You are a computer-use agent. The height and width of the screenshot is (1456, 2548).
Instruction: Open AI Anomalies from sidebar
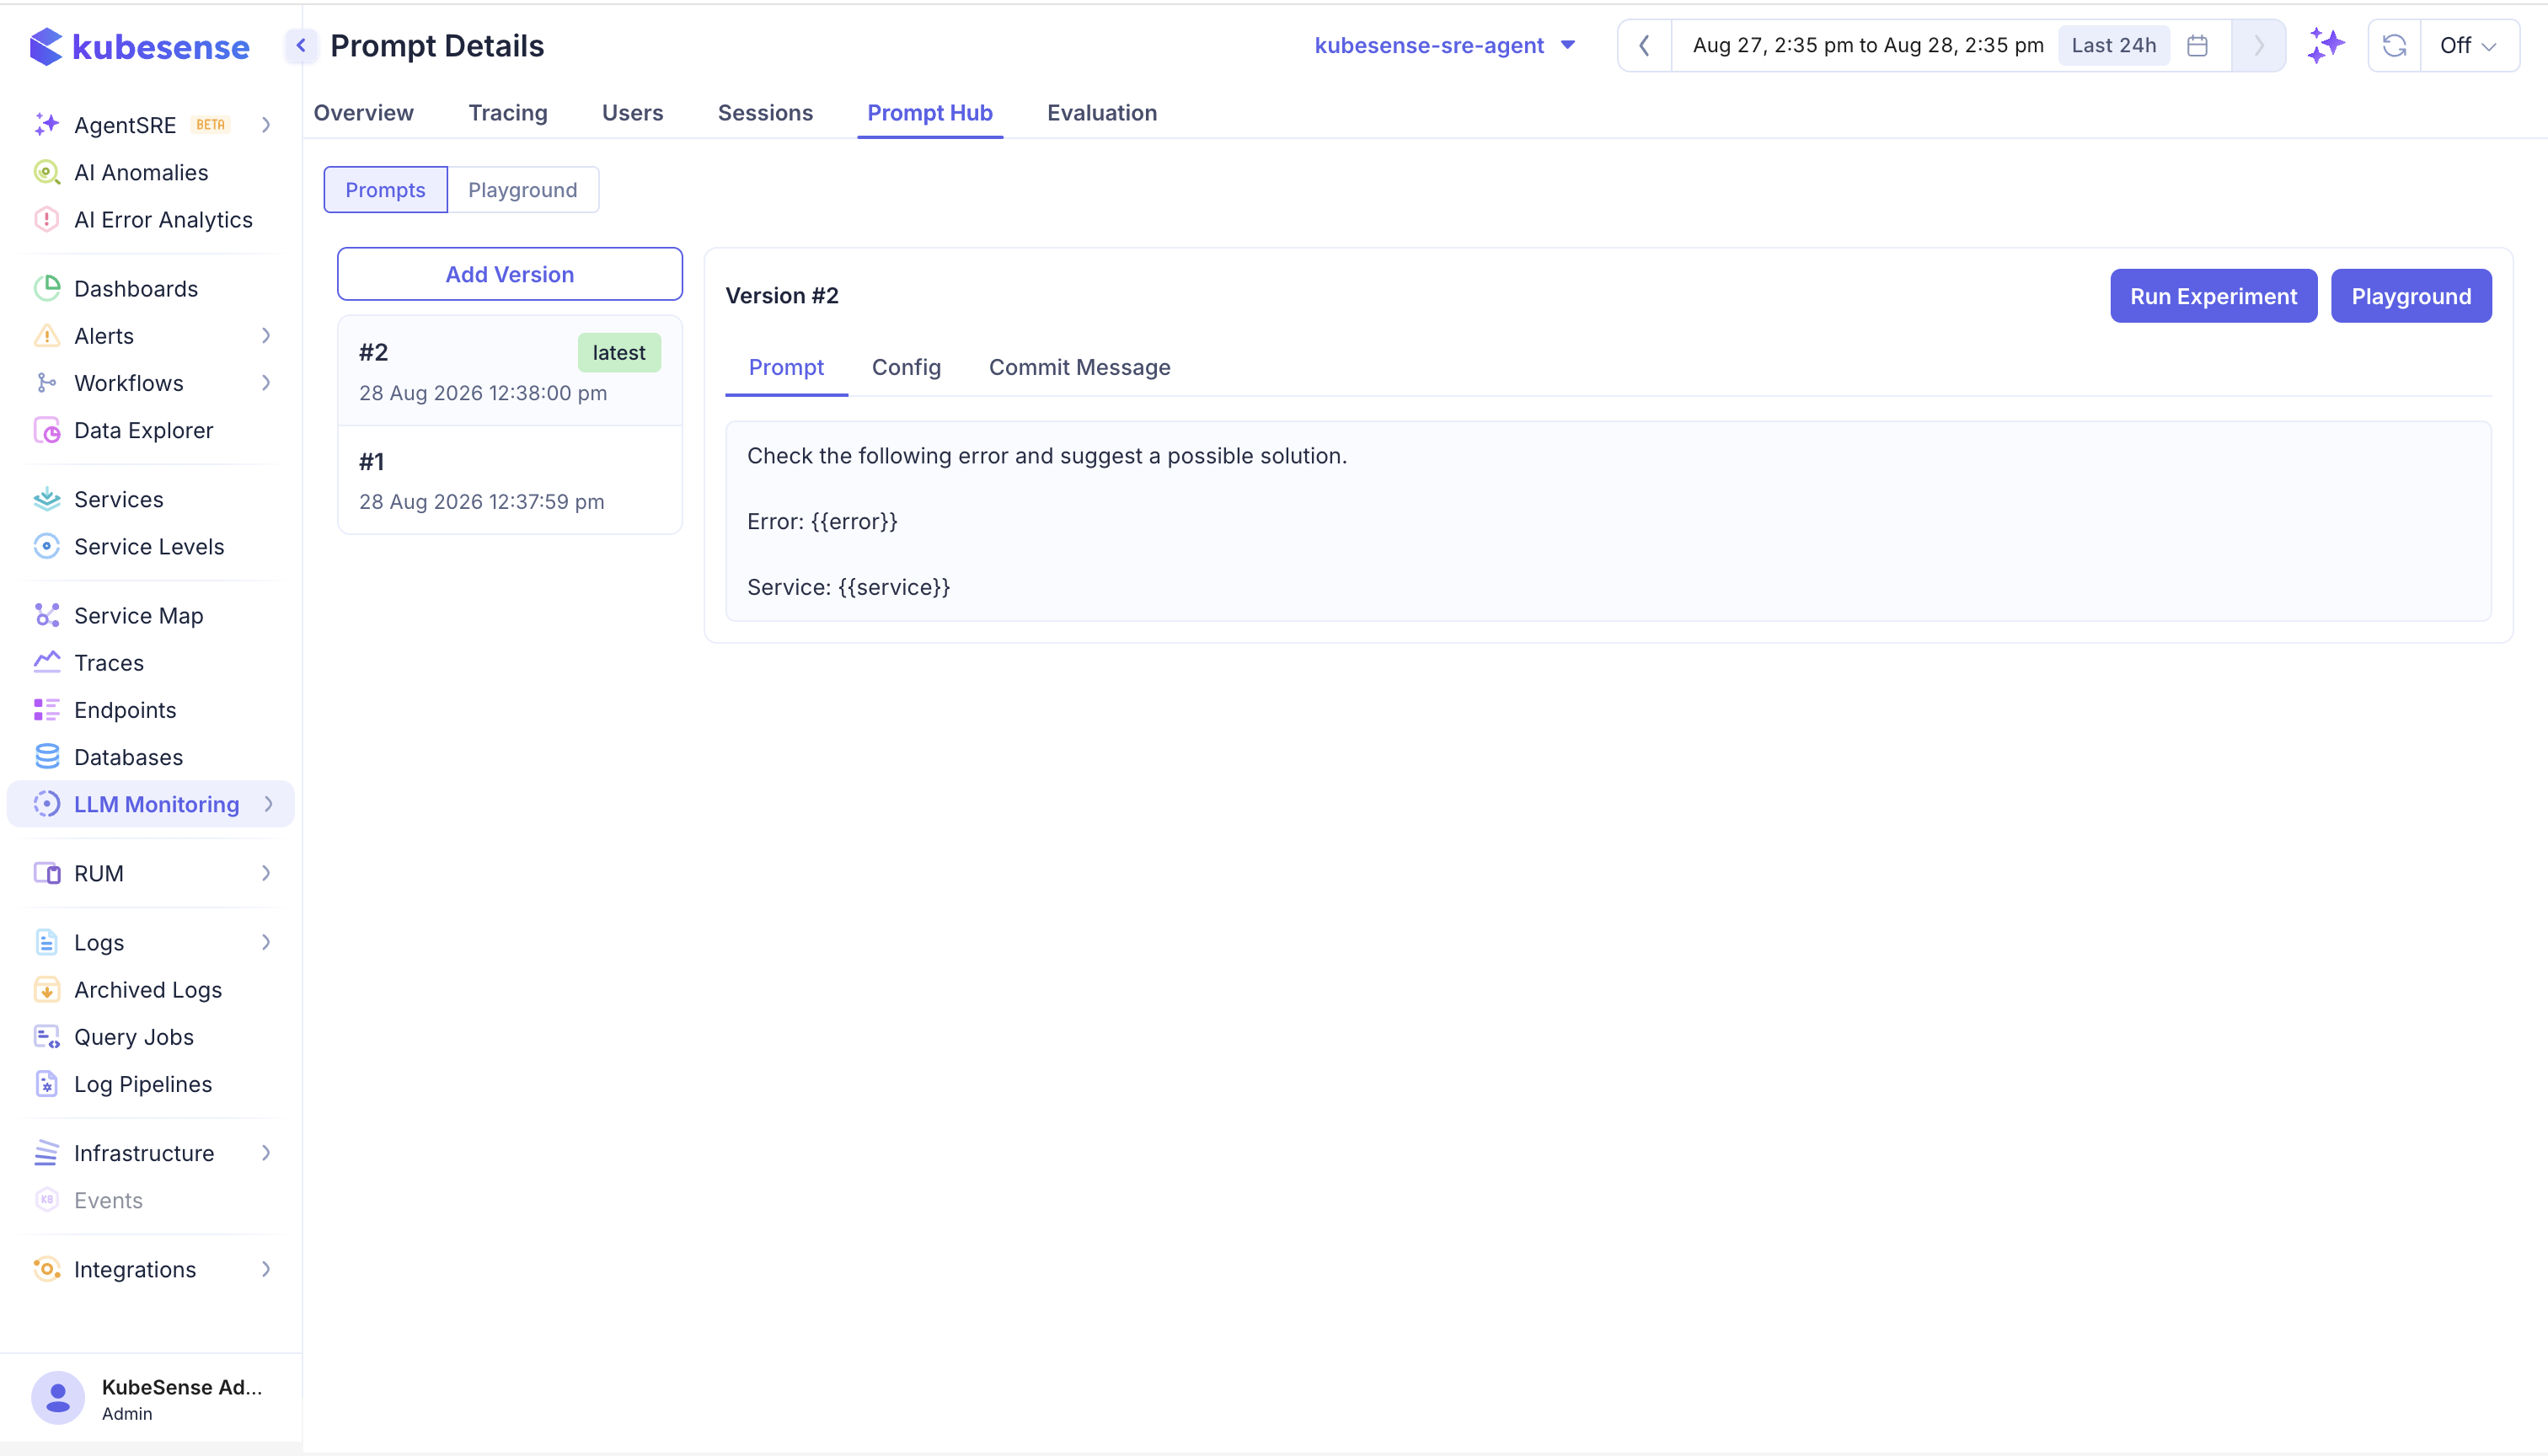pyautogui.click(x=140, y=172)
